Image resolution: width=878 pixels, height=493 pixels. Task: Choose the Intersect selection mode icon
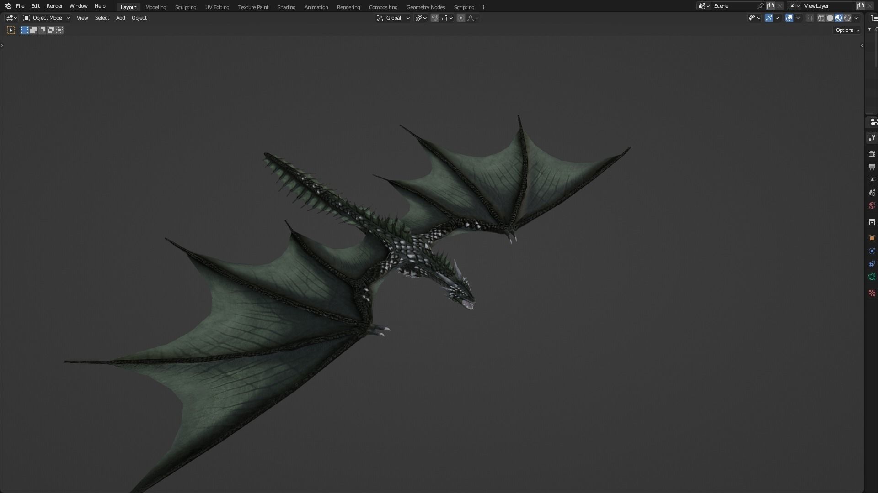click(59, 30)
